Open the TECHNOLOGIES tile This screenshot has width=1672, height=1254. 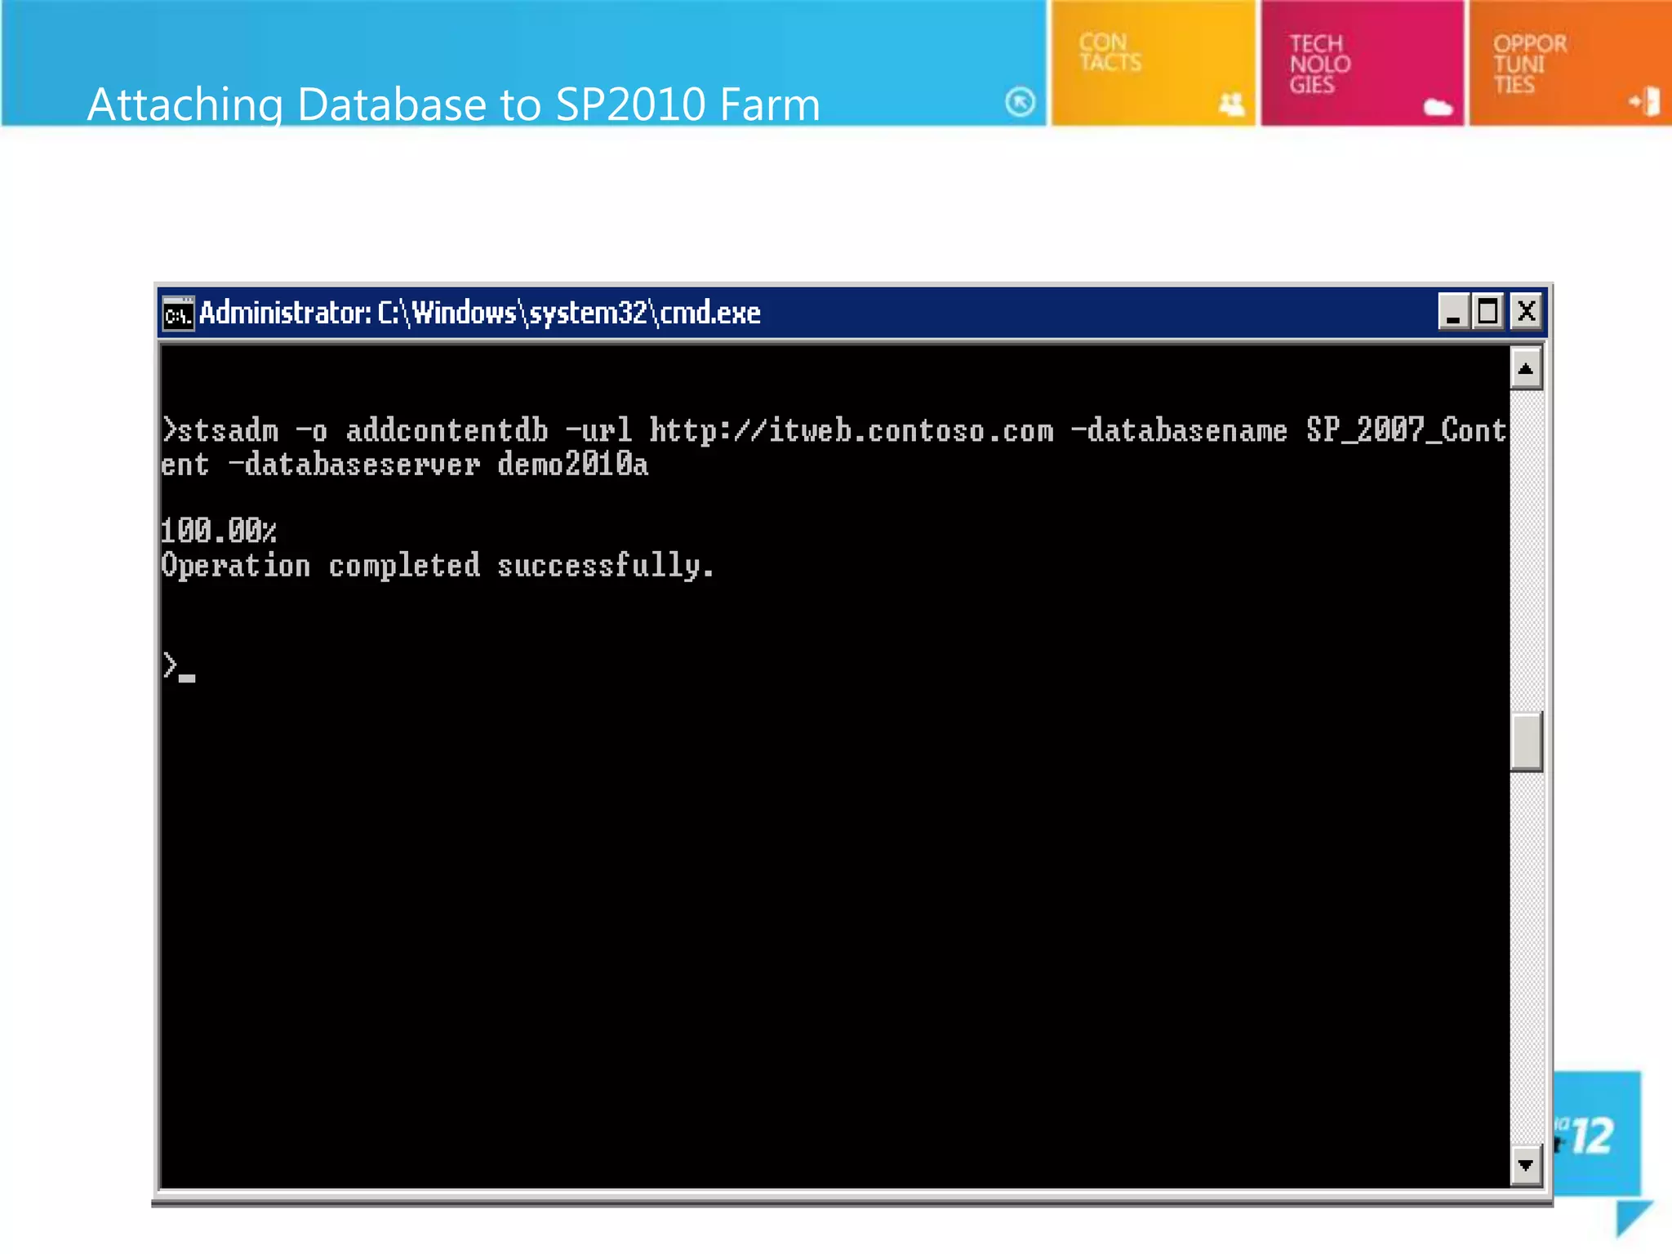pyautogui.click(x=1363, y=63)
